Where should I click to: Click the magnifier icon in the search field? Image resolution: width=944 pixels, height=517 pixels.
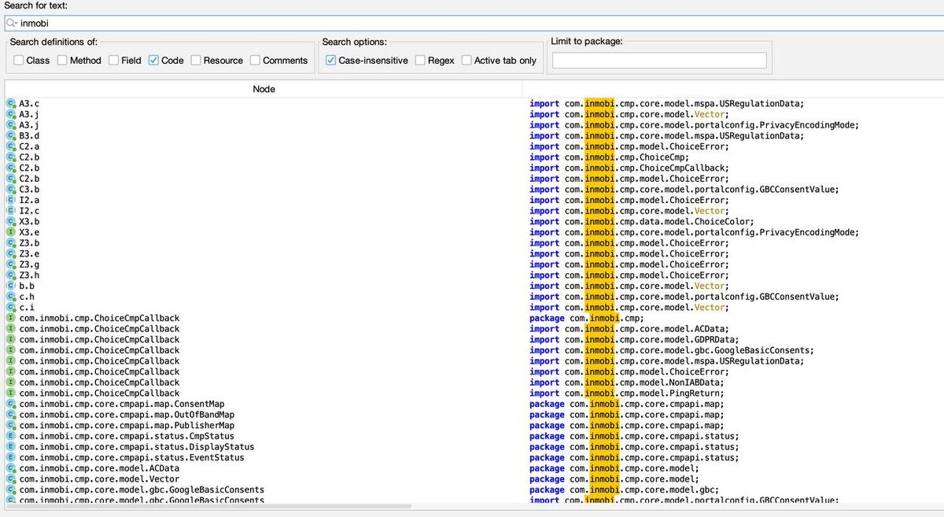click(12, 24)
